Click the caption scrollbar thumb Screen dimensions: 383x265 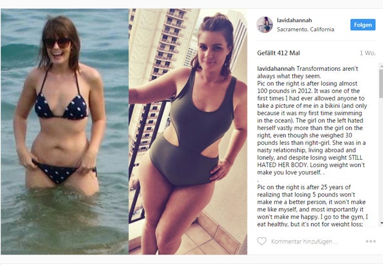point(381,83)
